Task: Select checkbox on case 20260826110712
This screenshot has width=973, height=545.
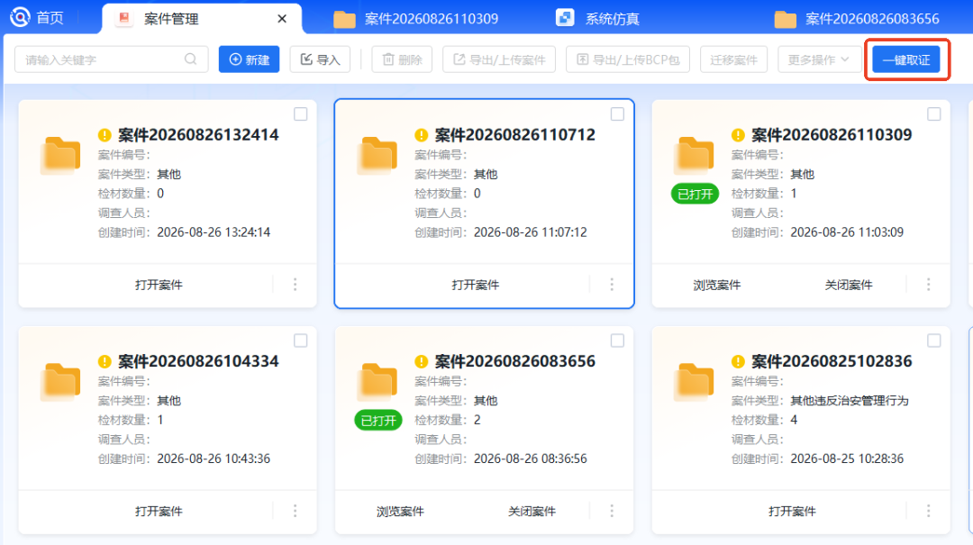Action: 617,114
